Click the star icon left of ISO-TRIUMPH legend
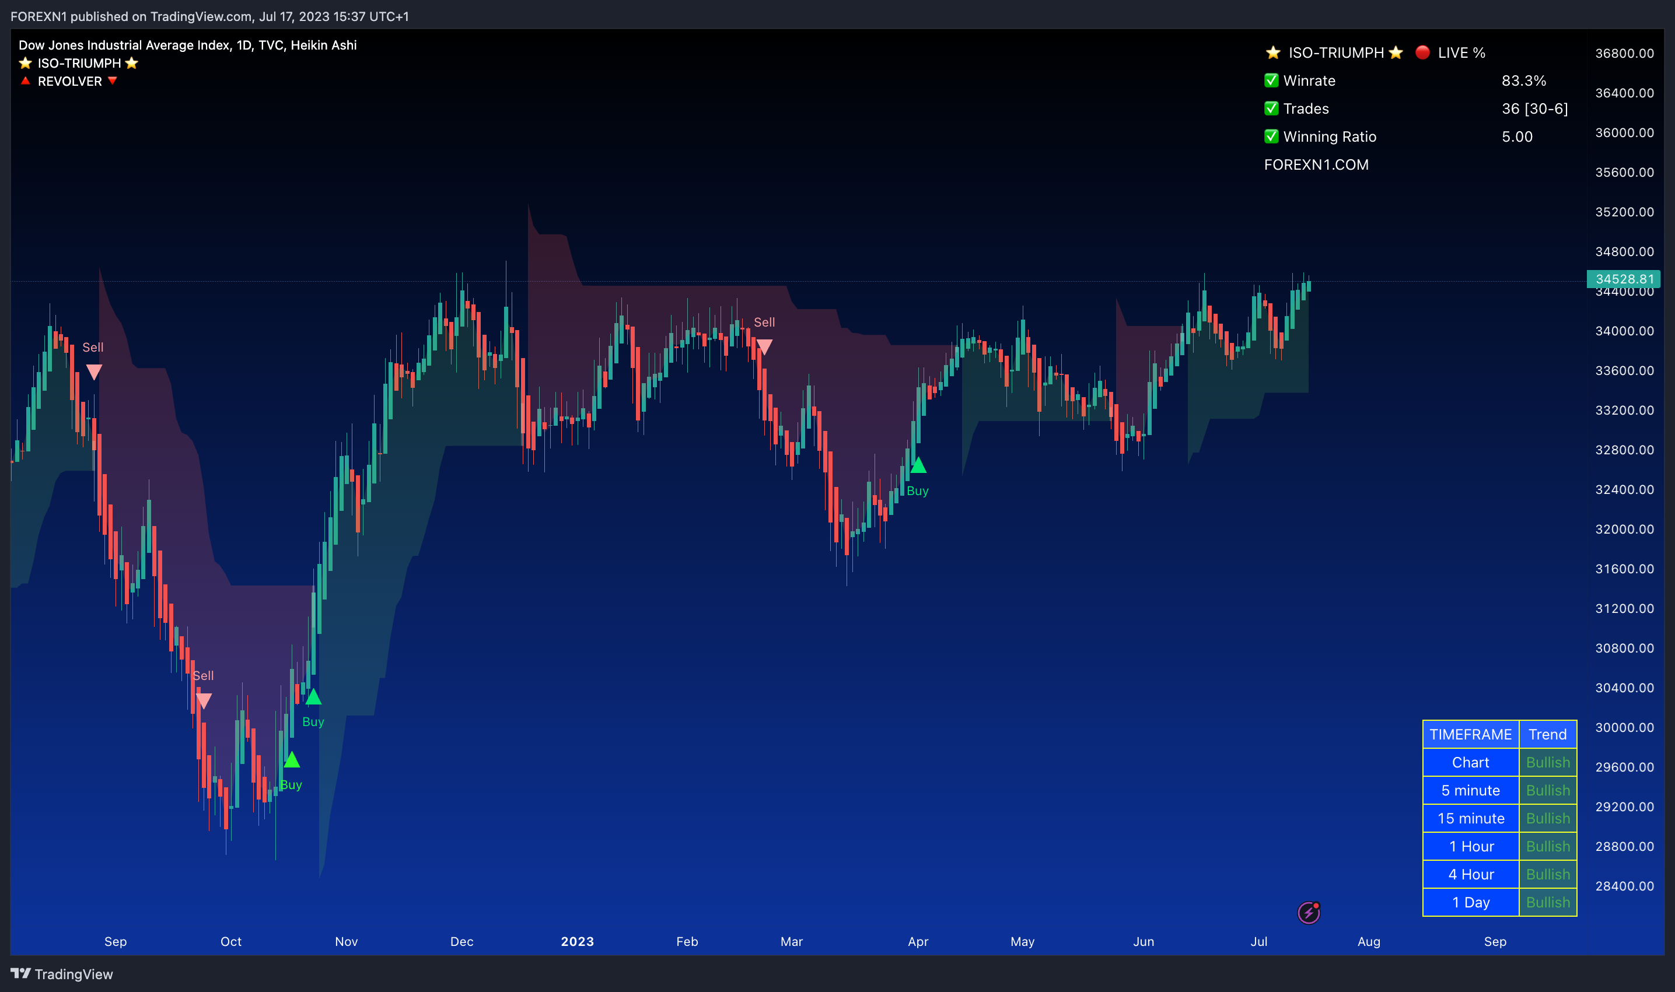Screen dimensions: 1675x992 coord(26,63)
